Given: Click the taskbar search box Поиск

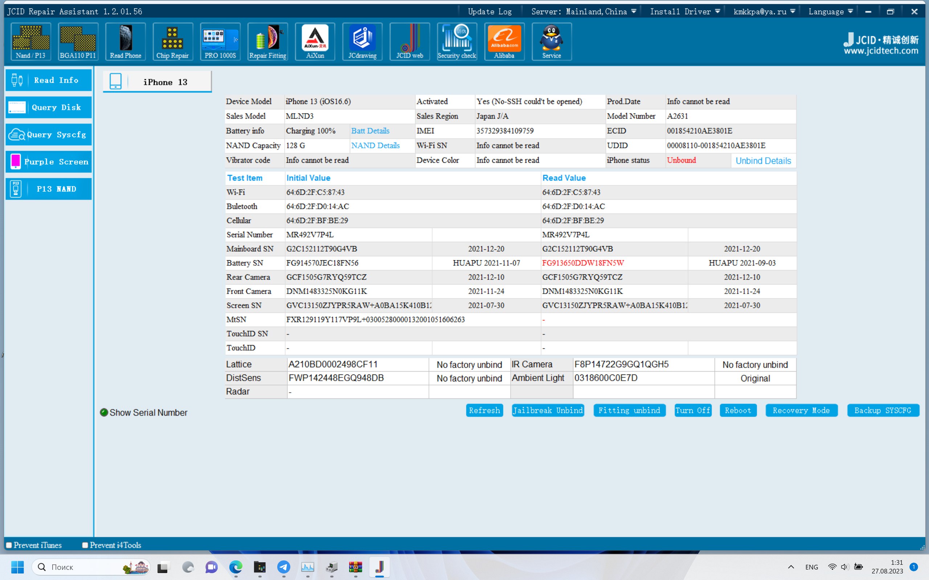Looking at the screenshot, I should click(91, 567).
